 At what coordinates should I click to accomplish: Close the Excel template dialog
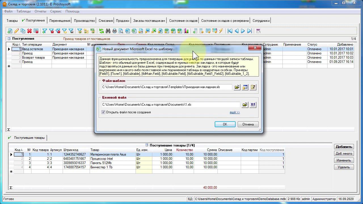click(x=255, y=48)
